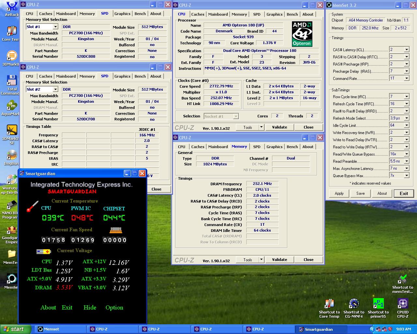Click the red DRAM 3.53V voltage reading
Viewport: 417px width, 334px height.
pyautogui.click(x=64, y=288)
